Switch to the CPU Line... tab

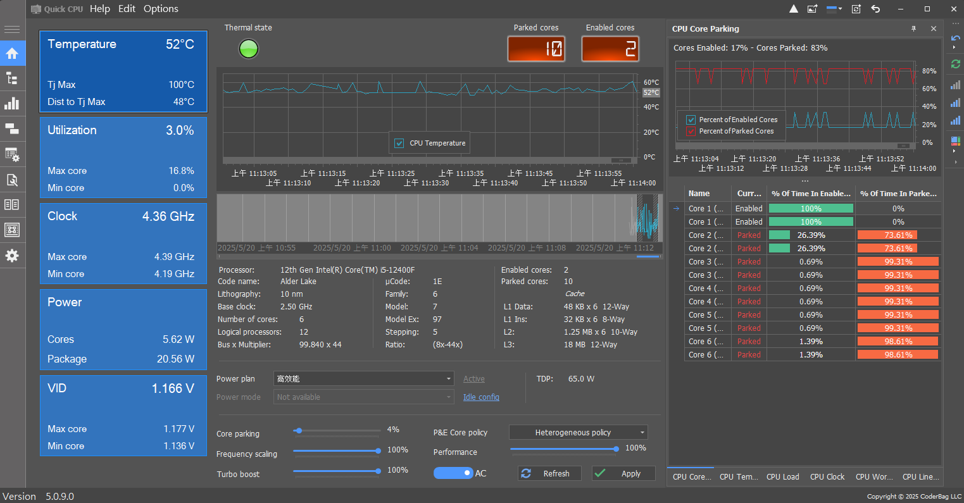(921, 477)
